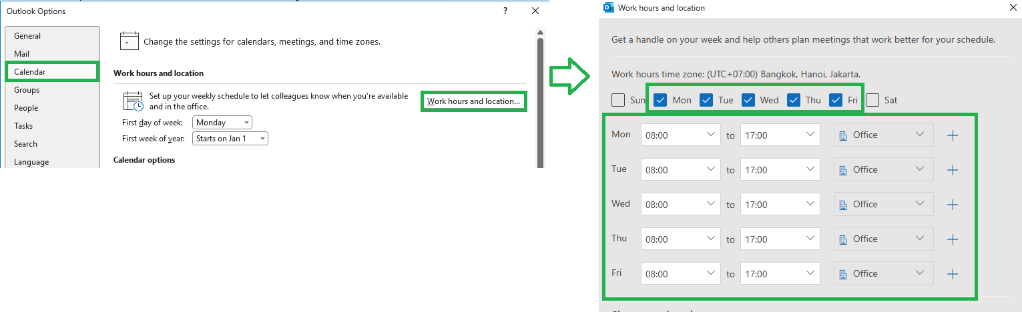1022x312 pixels.
Task: Uncheck Wednesday work day checkbox
Action: pos(748,100)
